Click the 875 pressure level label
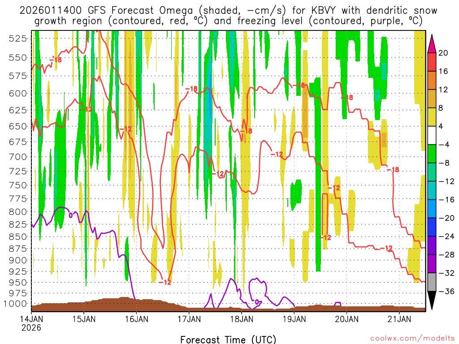The width and height of the screenshot is (459, 344). [18, 249]
